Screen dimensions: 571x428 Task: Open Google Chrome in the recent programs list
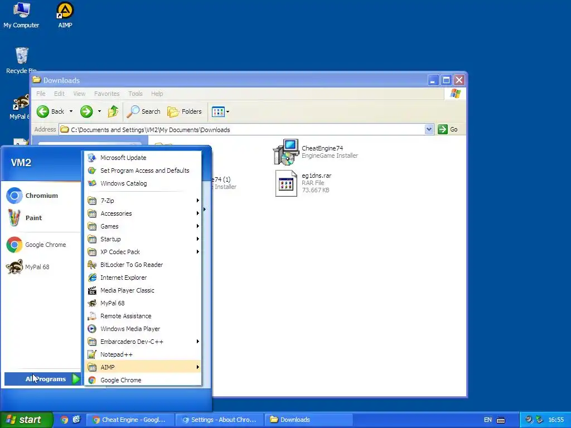[41, 245]
